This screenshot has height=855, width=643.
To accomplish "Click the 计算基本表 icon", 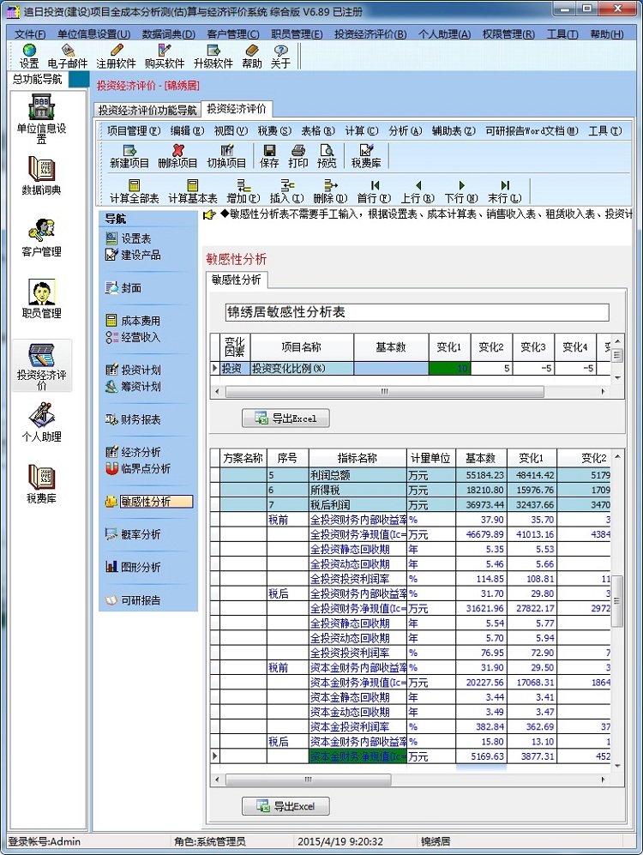I will (192, 191).
